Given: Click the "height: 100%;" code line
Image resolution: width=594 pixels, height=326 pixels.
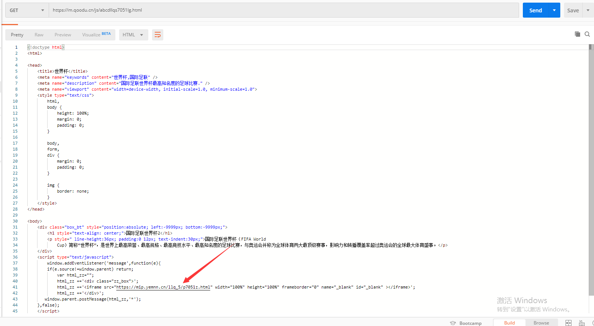Looking at the screenshot, I should click(x=73, y=113).
